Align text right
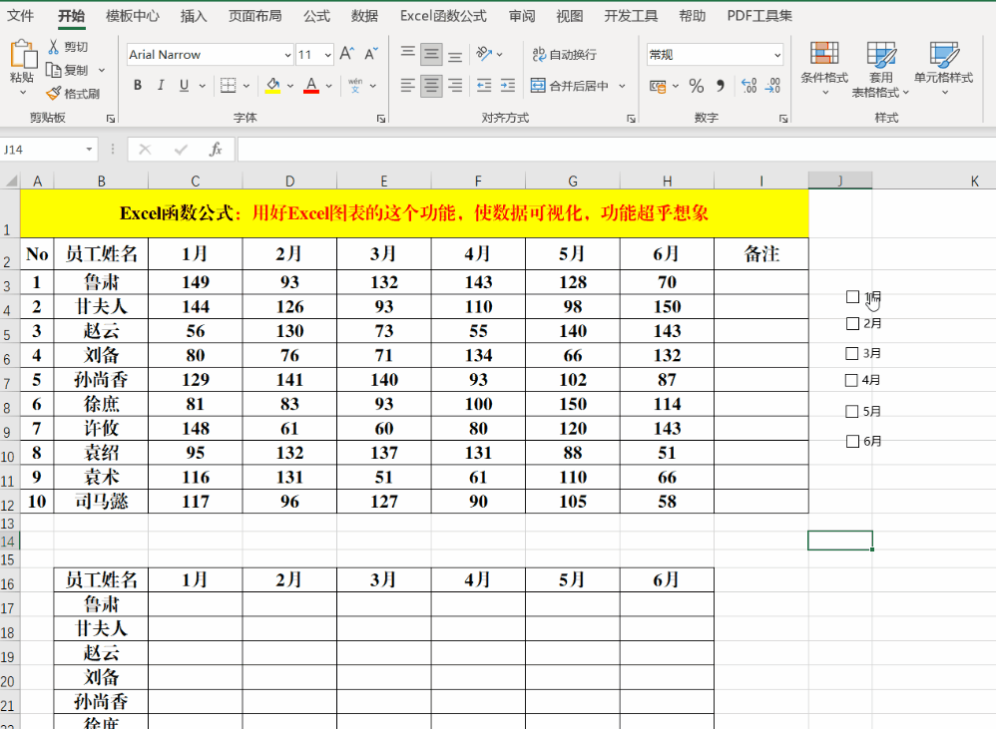This screenshot has height=729, width=996. click(455, 85)
